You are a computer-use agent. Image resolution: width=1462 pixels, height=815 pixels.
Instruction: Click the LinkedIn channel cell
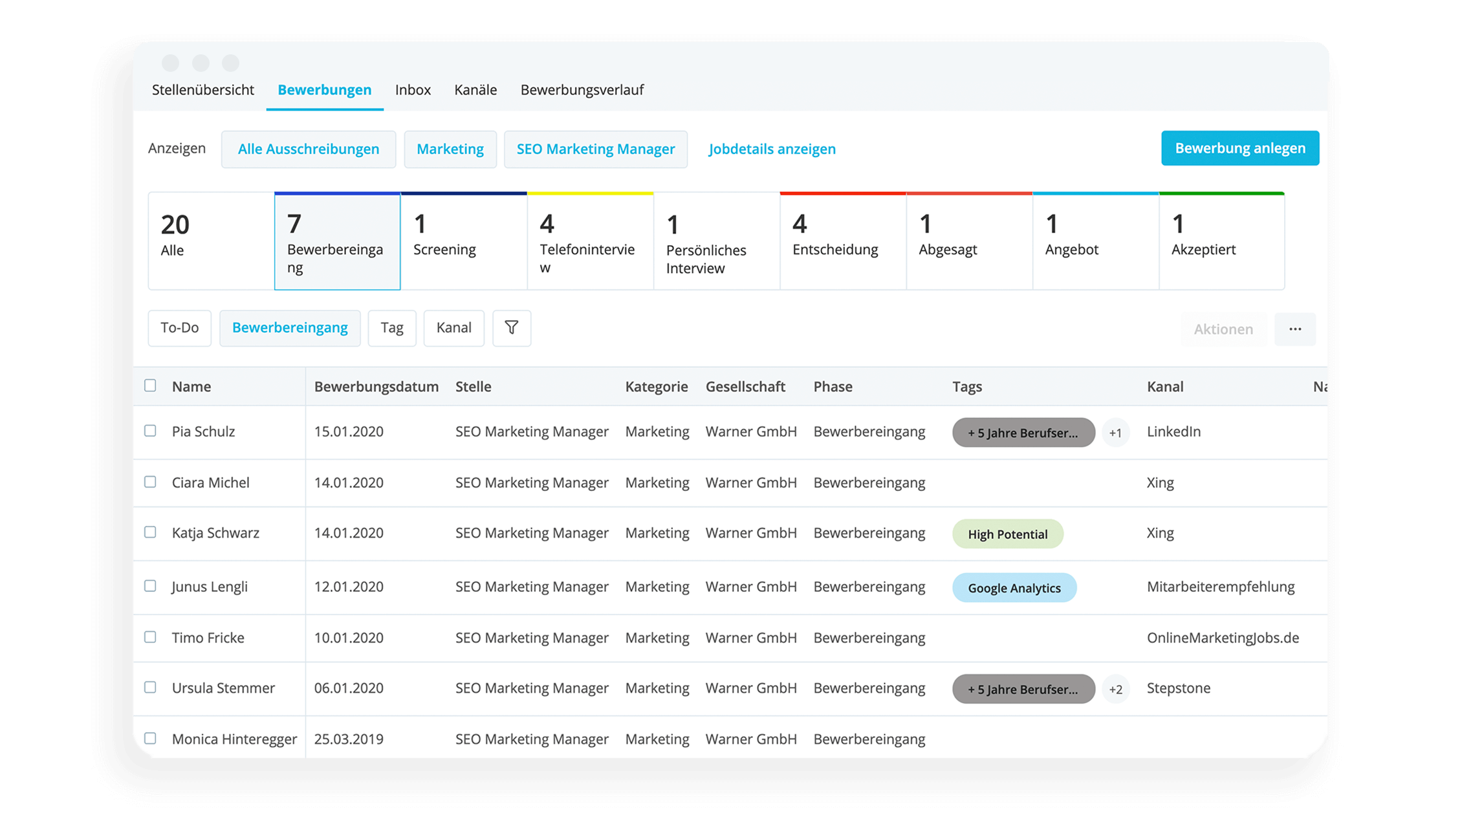tap(1173, 431)
